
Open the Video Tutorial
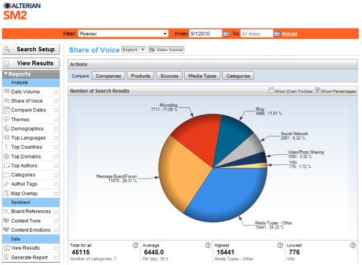pyautogui.click(x=166, y=50)
